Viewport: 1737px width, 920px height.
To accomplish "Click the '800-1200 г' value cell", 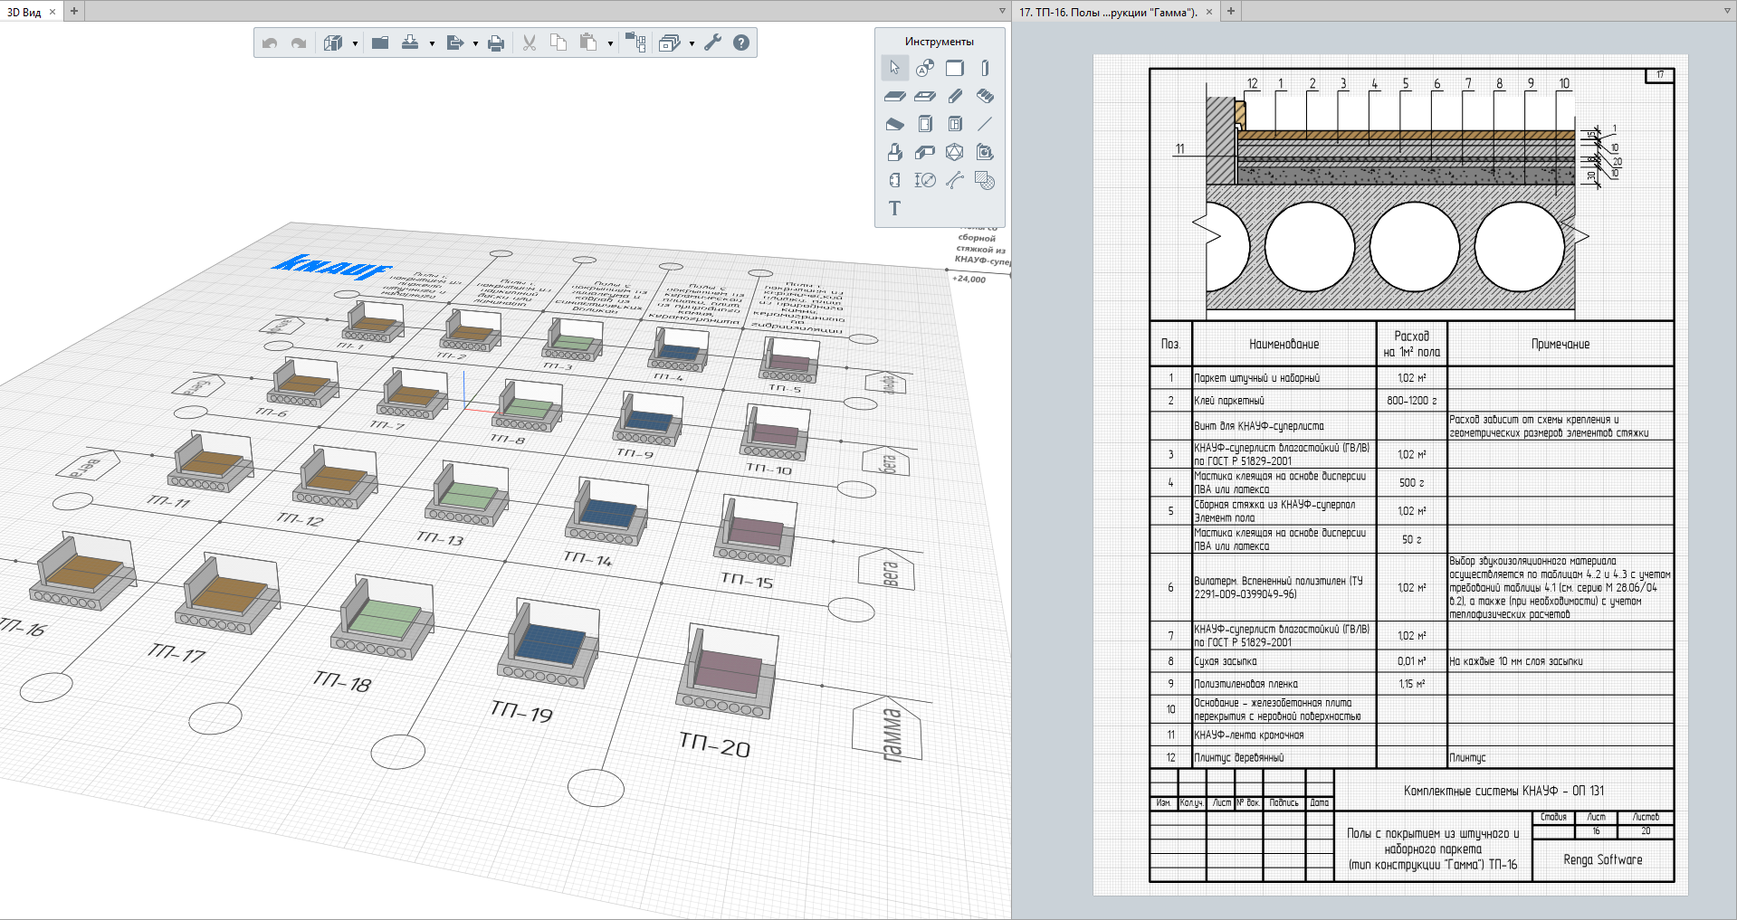I will coord(1412,401).
